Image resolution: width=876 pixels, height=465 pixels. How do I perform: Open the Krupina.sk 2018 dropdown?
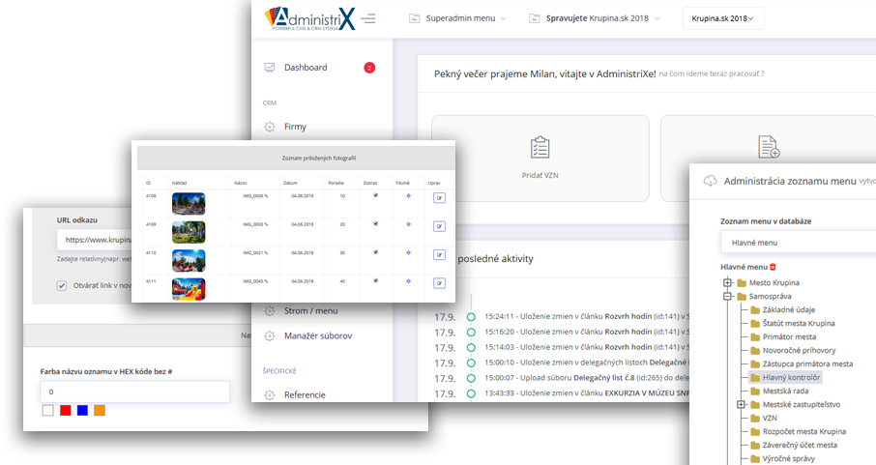[x=723, y=18]
